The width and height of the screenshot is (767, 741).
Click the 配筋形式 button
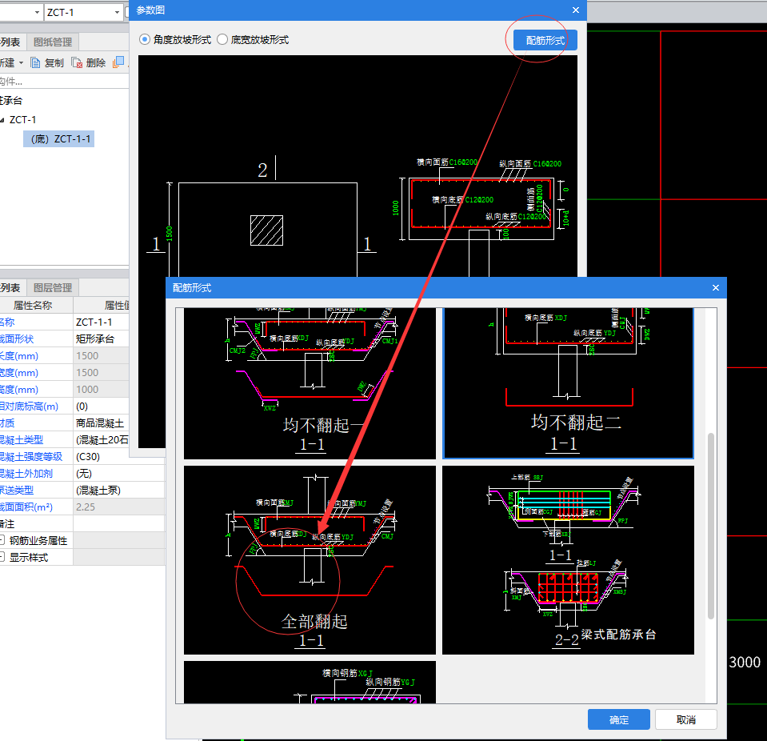(545, 40)
